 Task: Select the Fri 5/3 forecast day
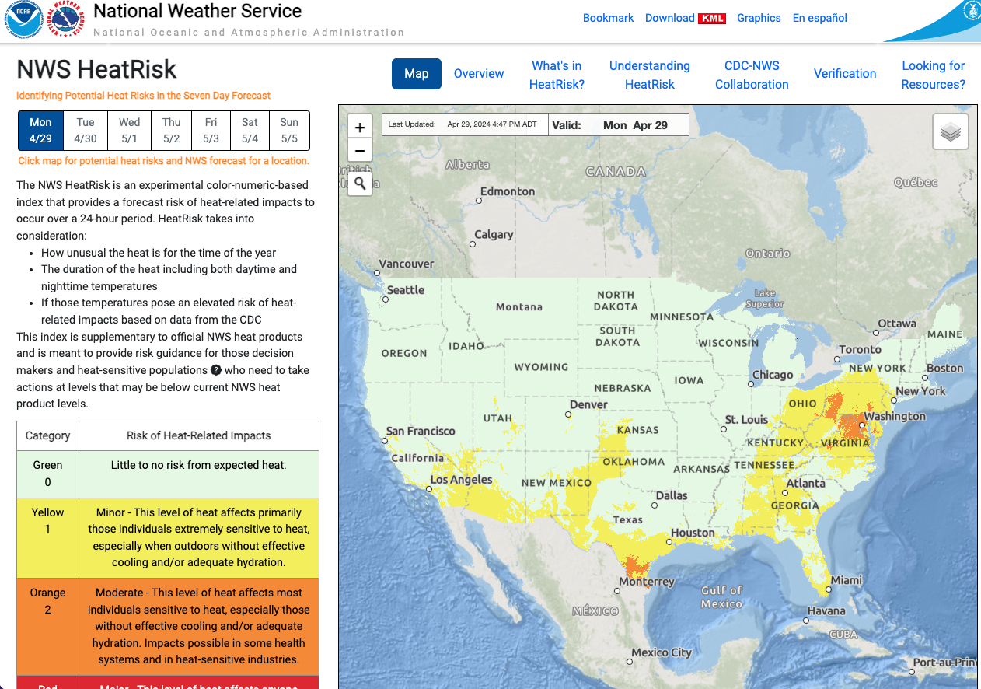211,131
